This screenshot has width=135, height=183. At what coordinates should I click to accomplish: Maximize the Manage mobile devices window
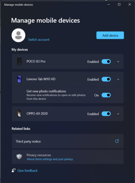(119, 5)
